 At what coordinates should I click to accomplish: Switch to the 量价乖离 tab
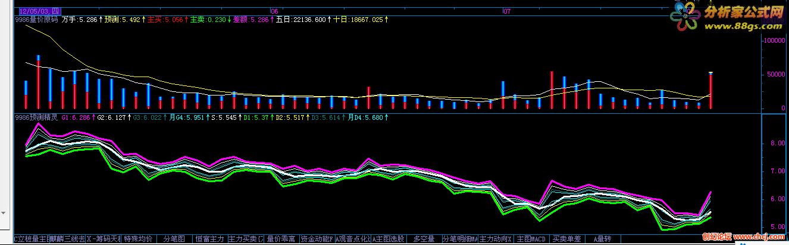pyautogui.click(x=281, y=239)
